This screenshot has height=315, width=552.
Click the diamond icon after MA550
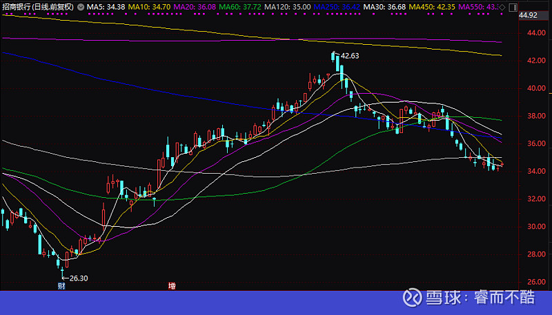(502, 7)
